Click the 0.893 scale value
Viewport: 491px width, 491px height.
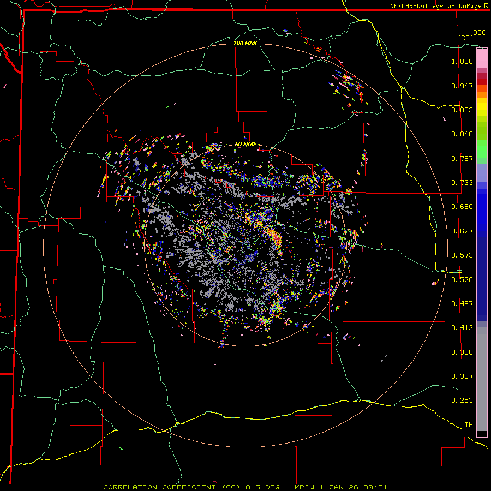(x=462, y=110)
